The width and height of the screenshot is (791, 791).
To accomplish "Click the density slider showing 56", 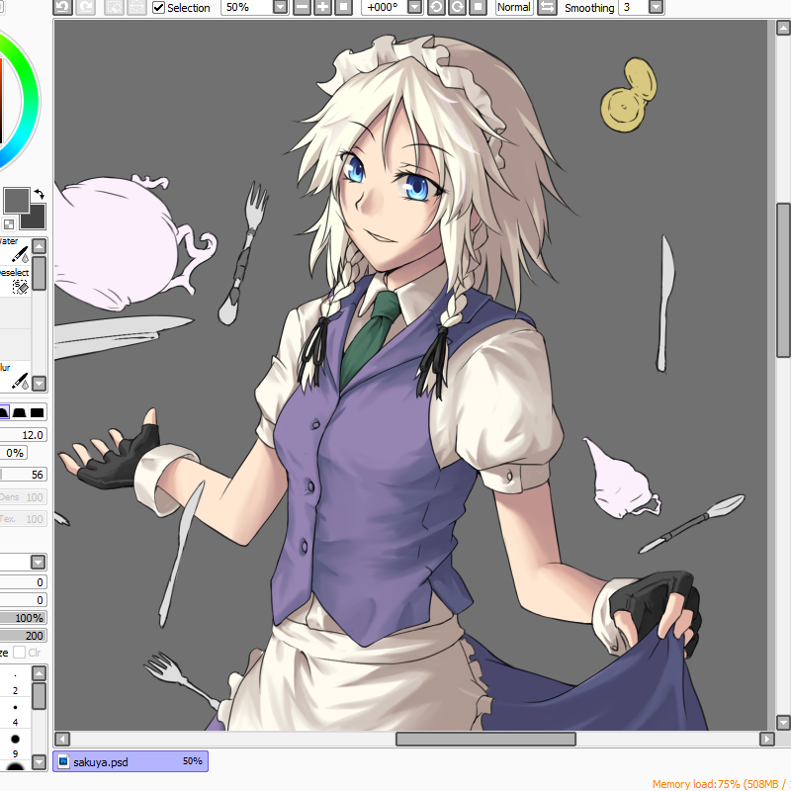I will (x=23, y=475).
